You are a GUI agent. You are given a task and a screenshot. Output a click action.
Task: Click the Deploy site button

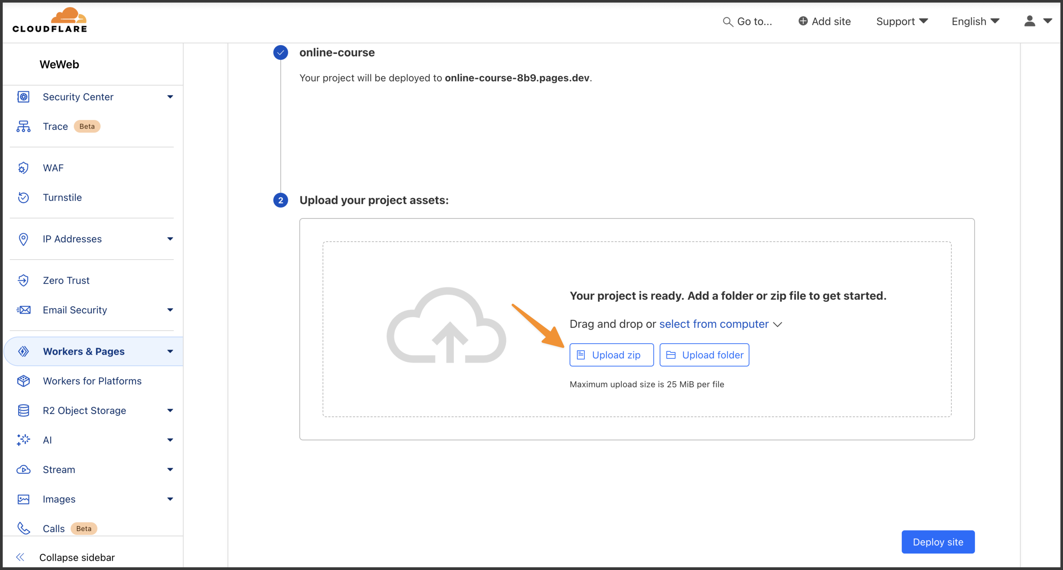[x=938, y=542]
